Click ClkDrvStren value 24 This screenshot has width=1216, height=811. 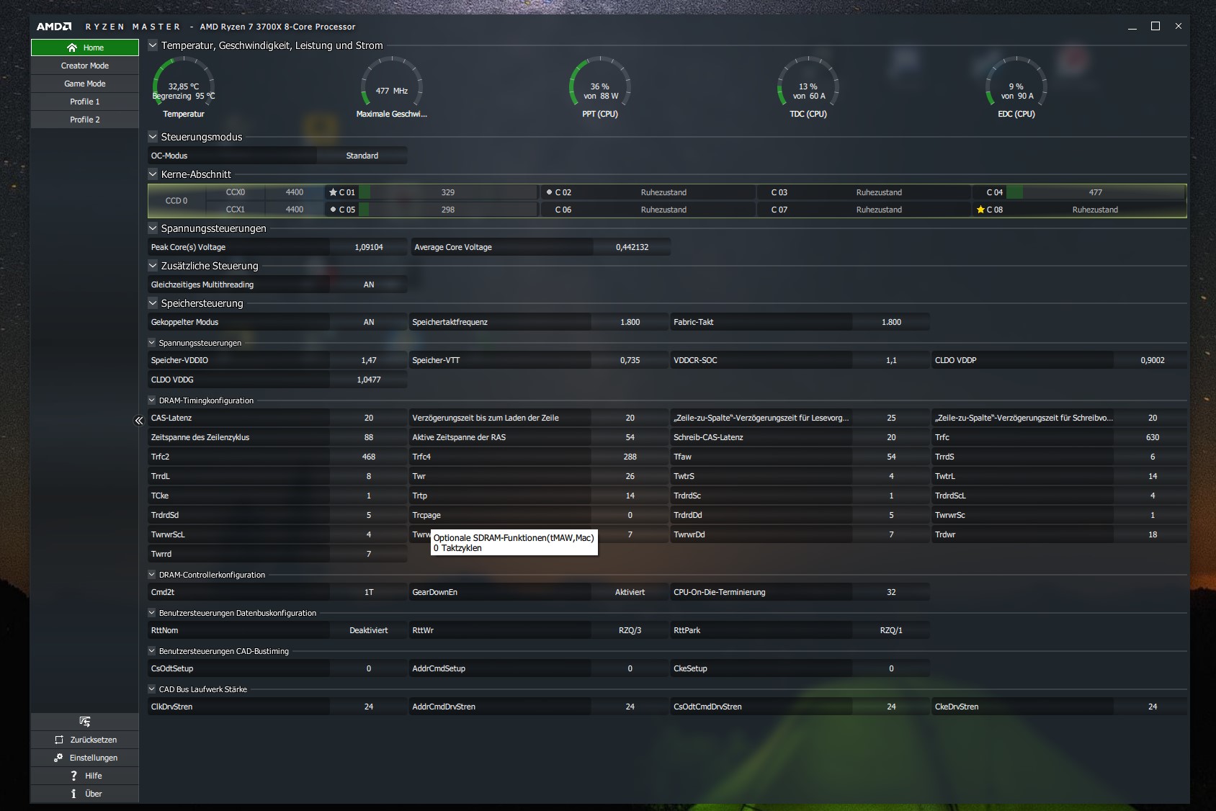[369, 707]
